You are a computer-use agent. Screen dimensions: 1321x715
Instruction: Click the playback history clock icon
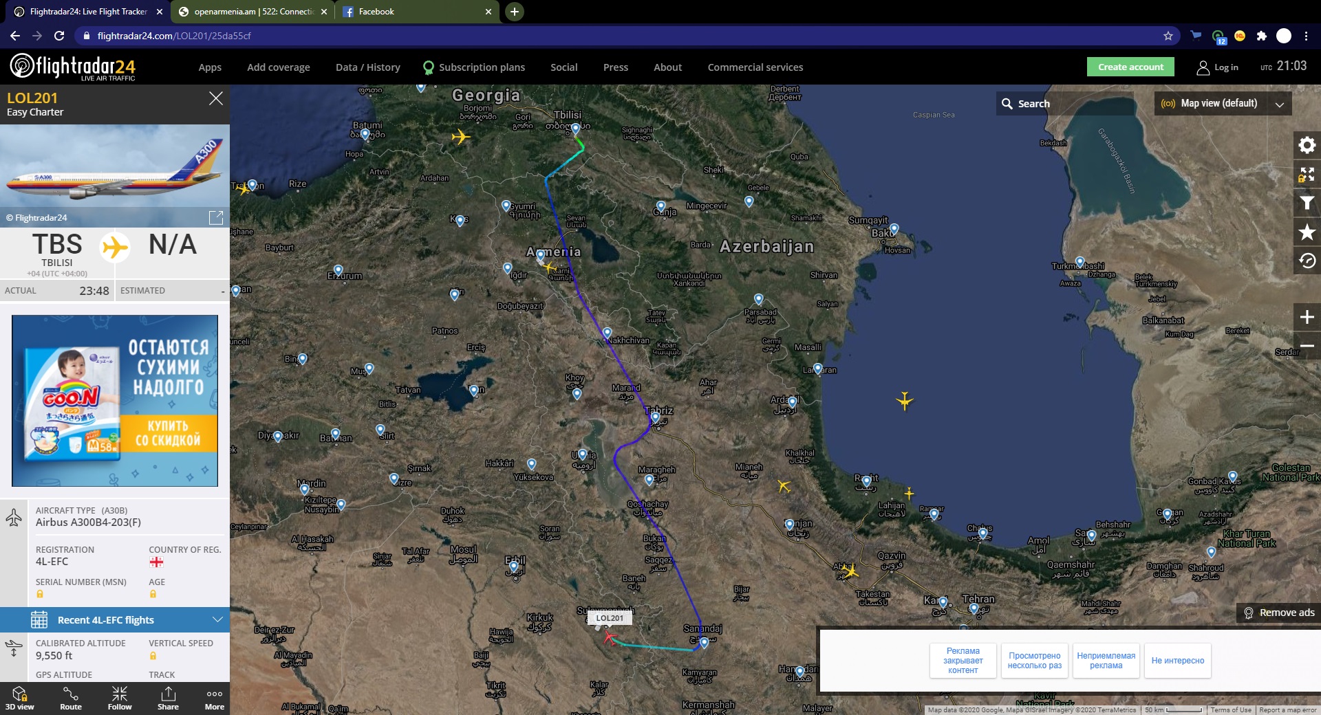pyautogui.click(x=1307, y=261)
